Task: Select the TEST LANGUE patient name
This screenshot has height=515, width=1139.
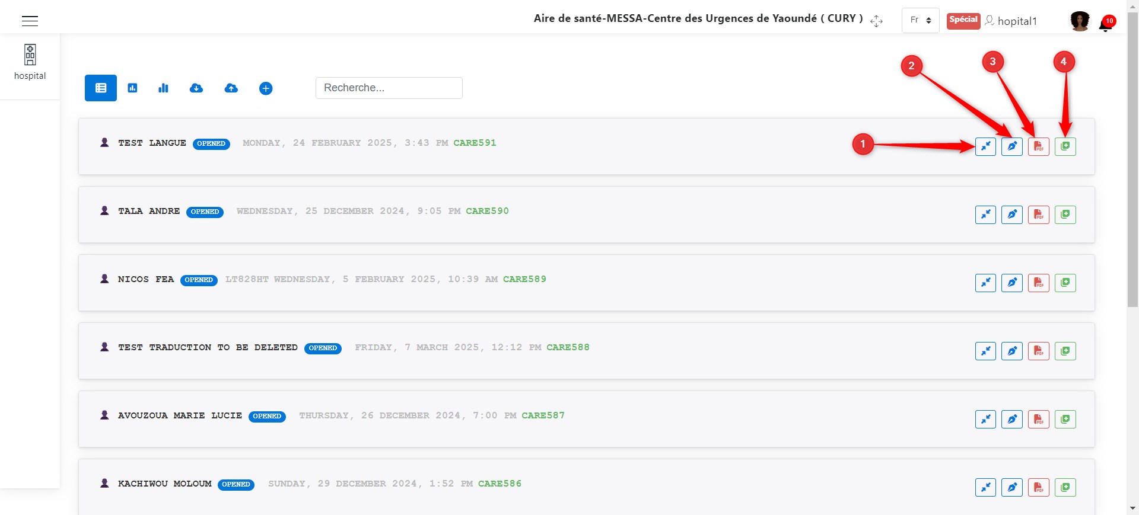Action: click(152, 143)
